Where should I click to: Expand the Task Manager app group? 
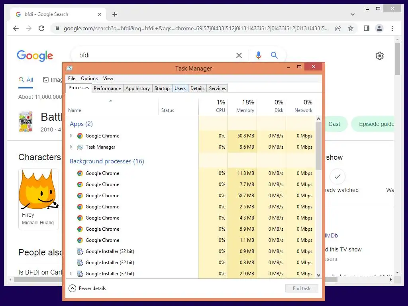point(71,147)
